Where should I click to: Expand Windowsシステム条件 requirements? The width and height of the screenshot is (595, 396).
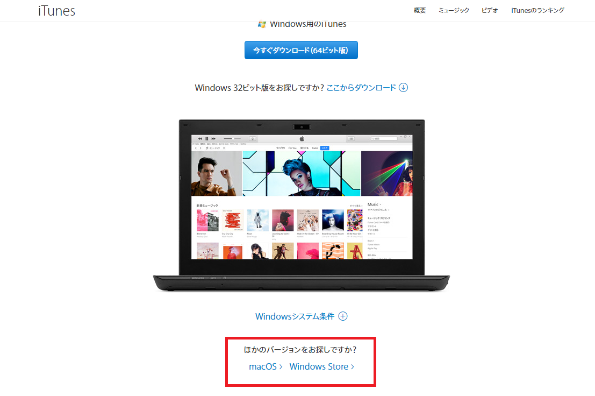point(295,316)
